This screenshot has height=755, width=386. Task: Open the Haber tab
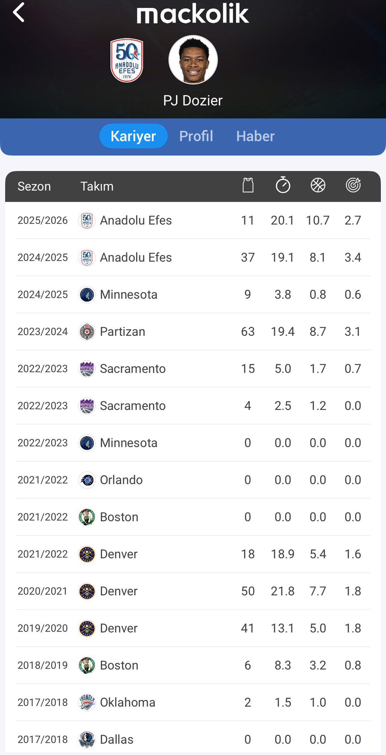255,136
